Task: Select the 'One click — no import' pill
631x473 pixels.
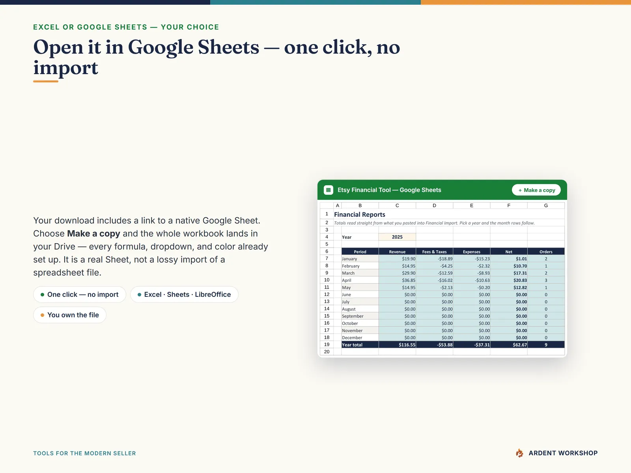Action: click(80, 294)
